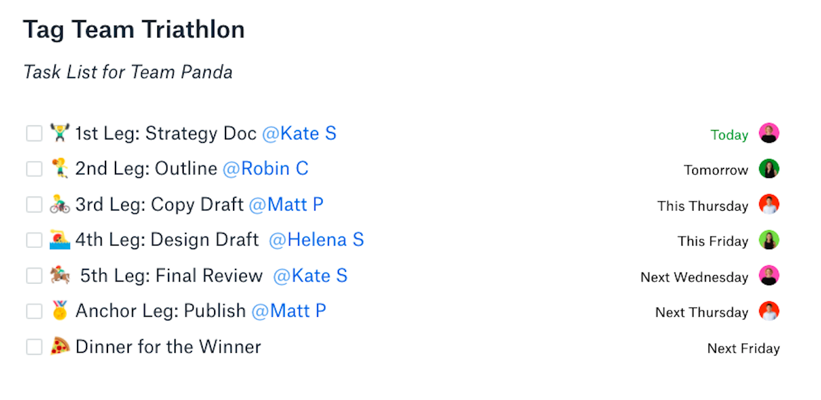This screenshot has width=821, height=400.
Task: Open the @Helena S mention link
Action: (x=316, y=240)
